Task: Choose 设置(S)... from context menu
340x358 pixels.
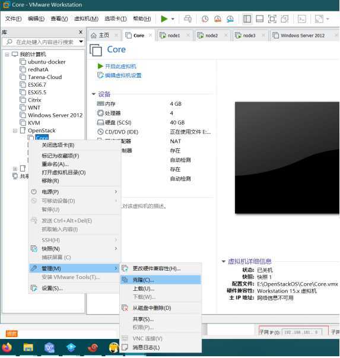Action: (x=75, y=289)
